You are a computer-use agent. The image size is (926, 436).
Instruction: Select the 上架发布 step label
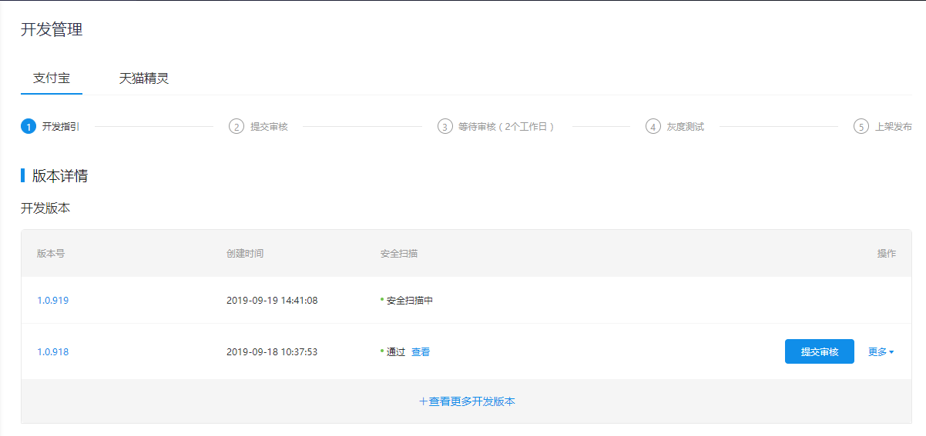coord(894,127)
